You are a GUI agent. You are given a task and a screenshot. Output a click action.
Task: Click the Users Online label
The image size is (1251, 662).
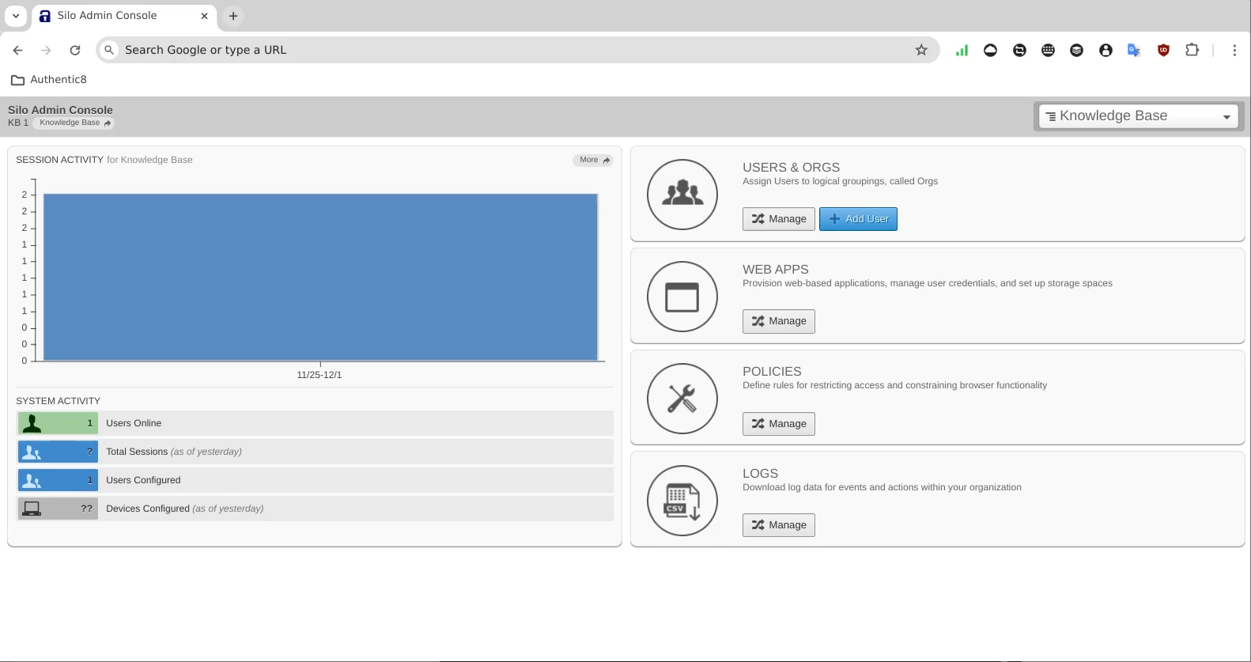click(134, 423)
